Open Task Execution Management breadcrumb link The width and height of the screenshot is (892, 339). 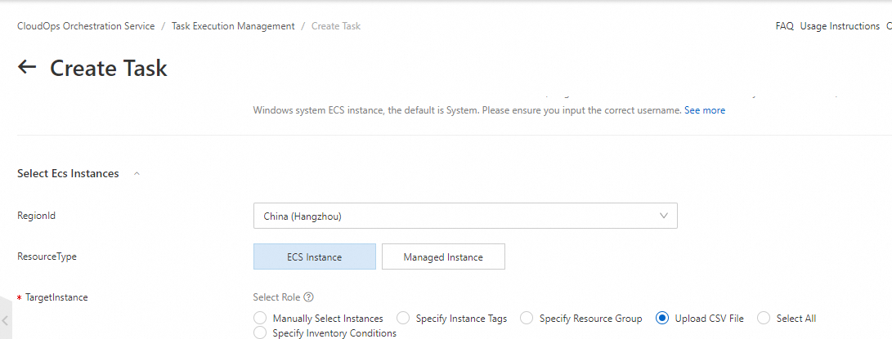click(233, 26)
